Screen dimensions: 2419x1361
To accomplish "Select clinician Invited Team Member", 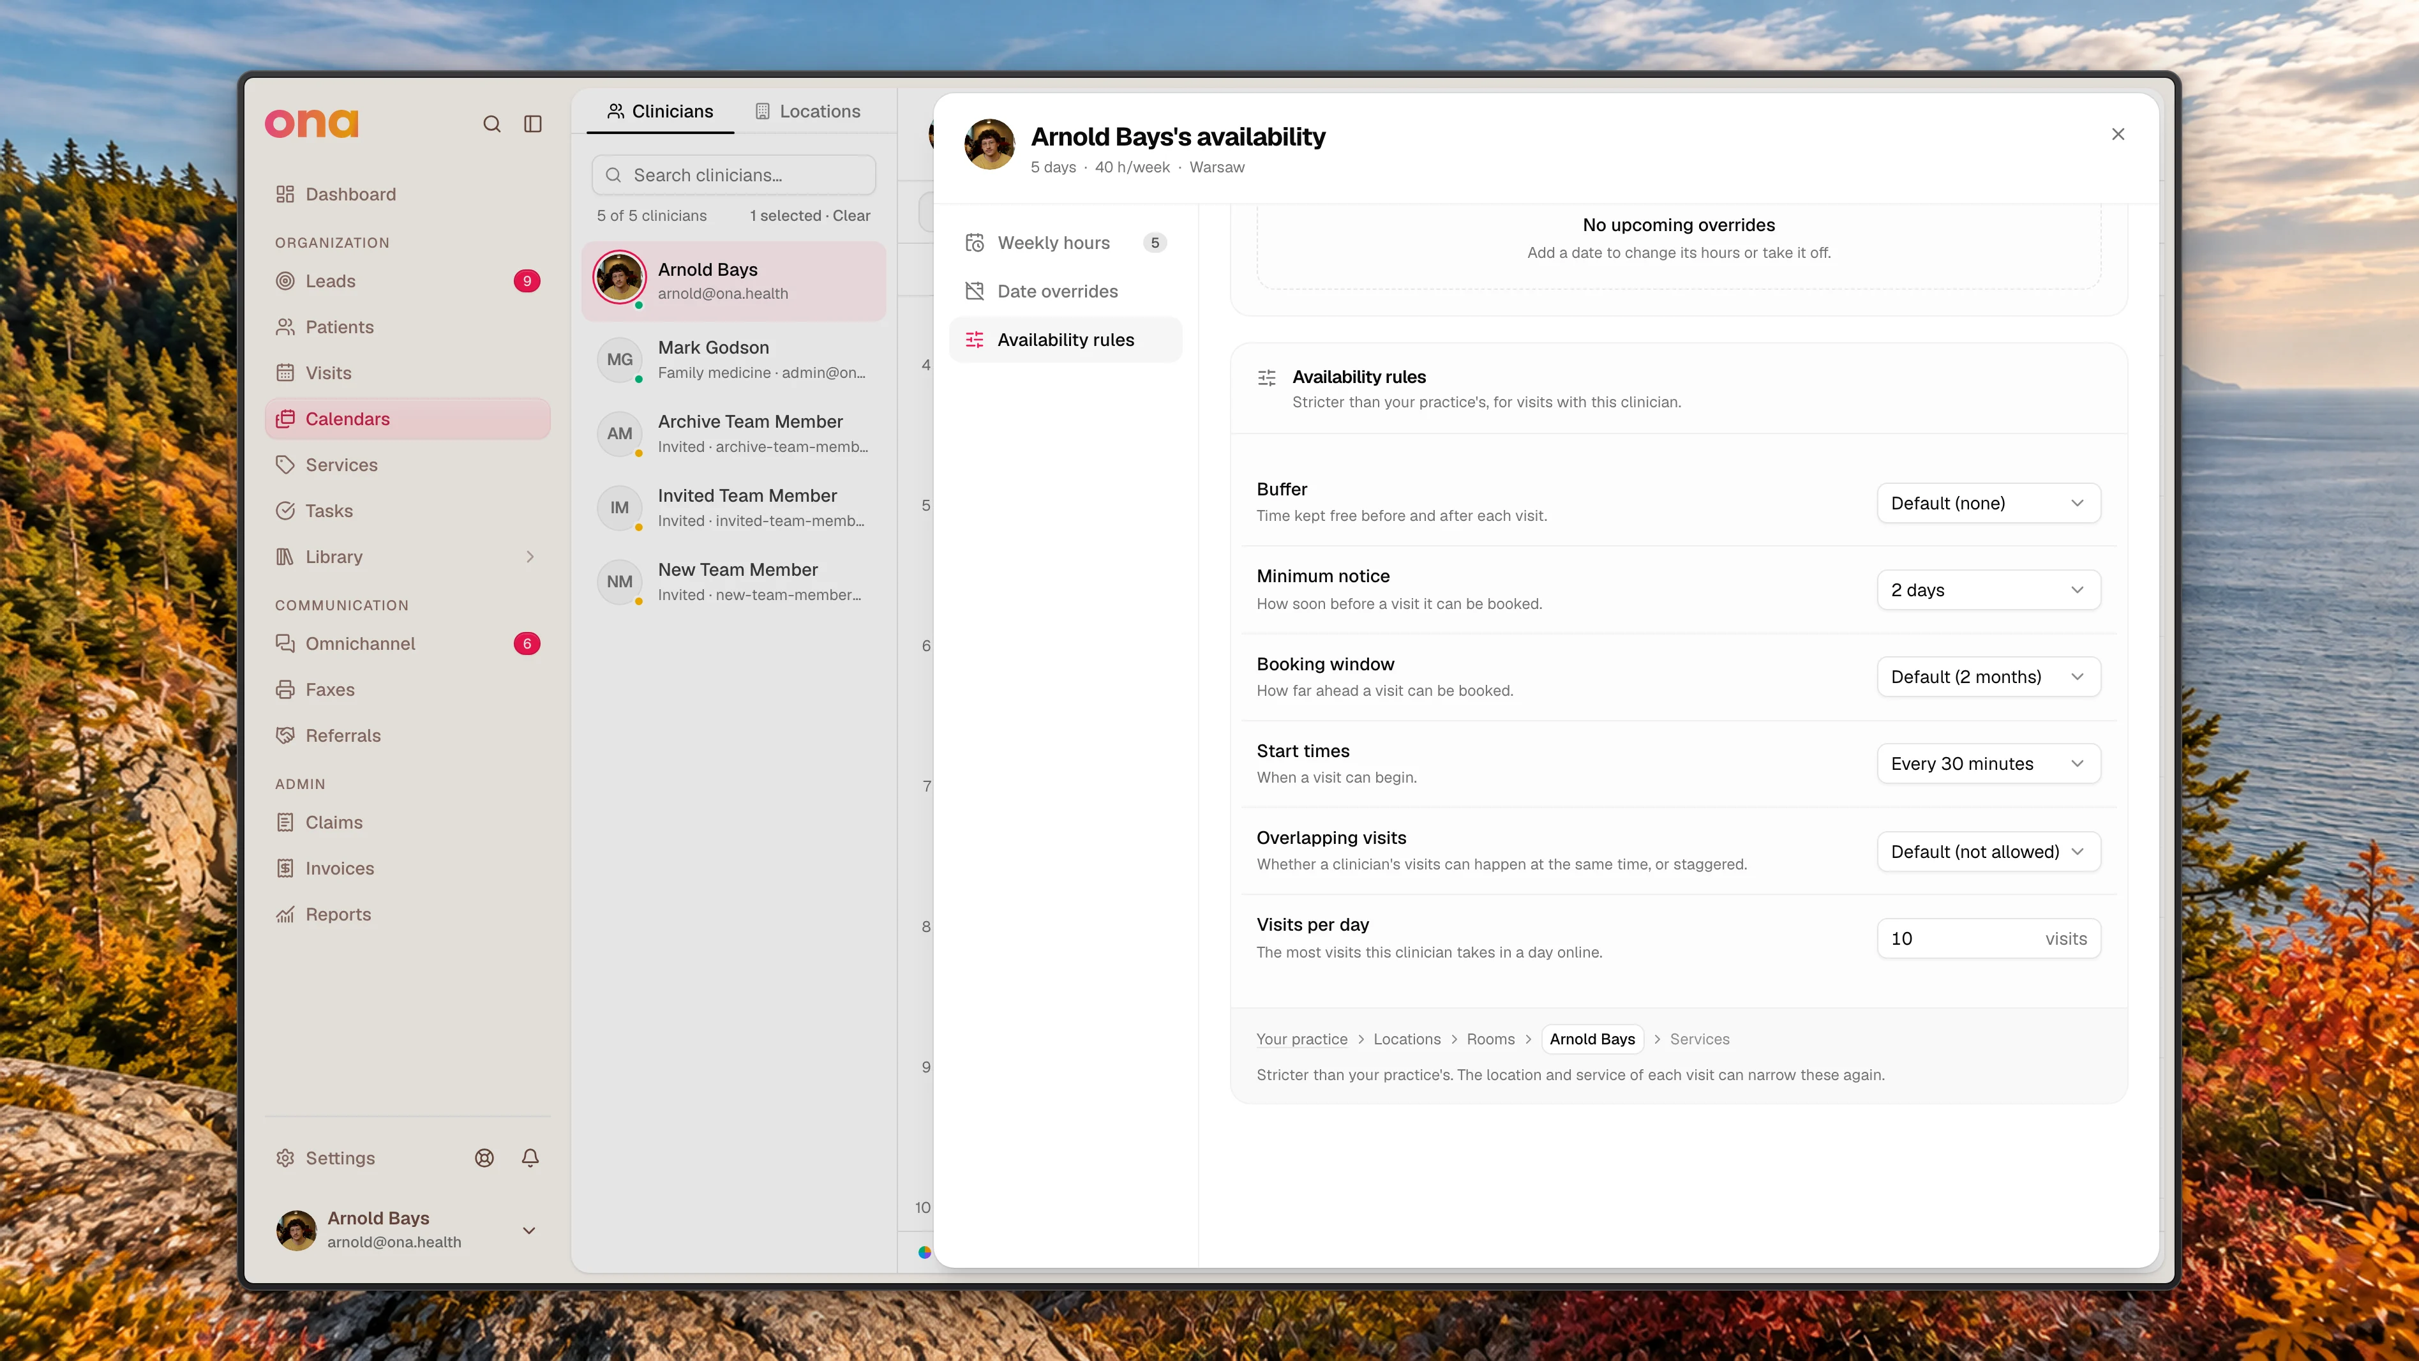I will coord(733,508).
